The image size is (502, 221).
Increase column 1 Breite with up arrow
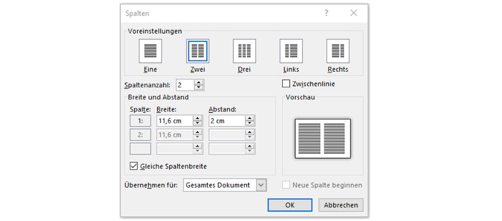[x=197, y=118]
